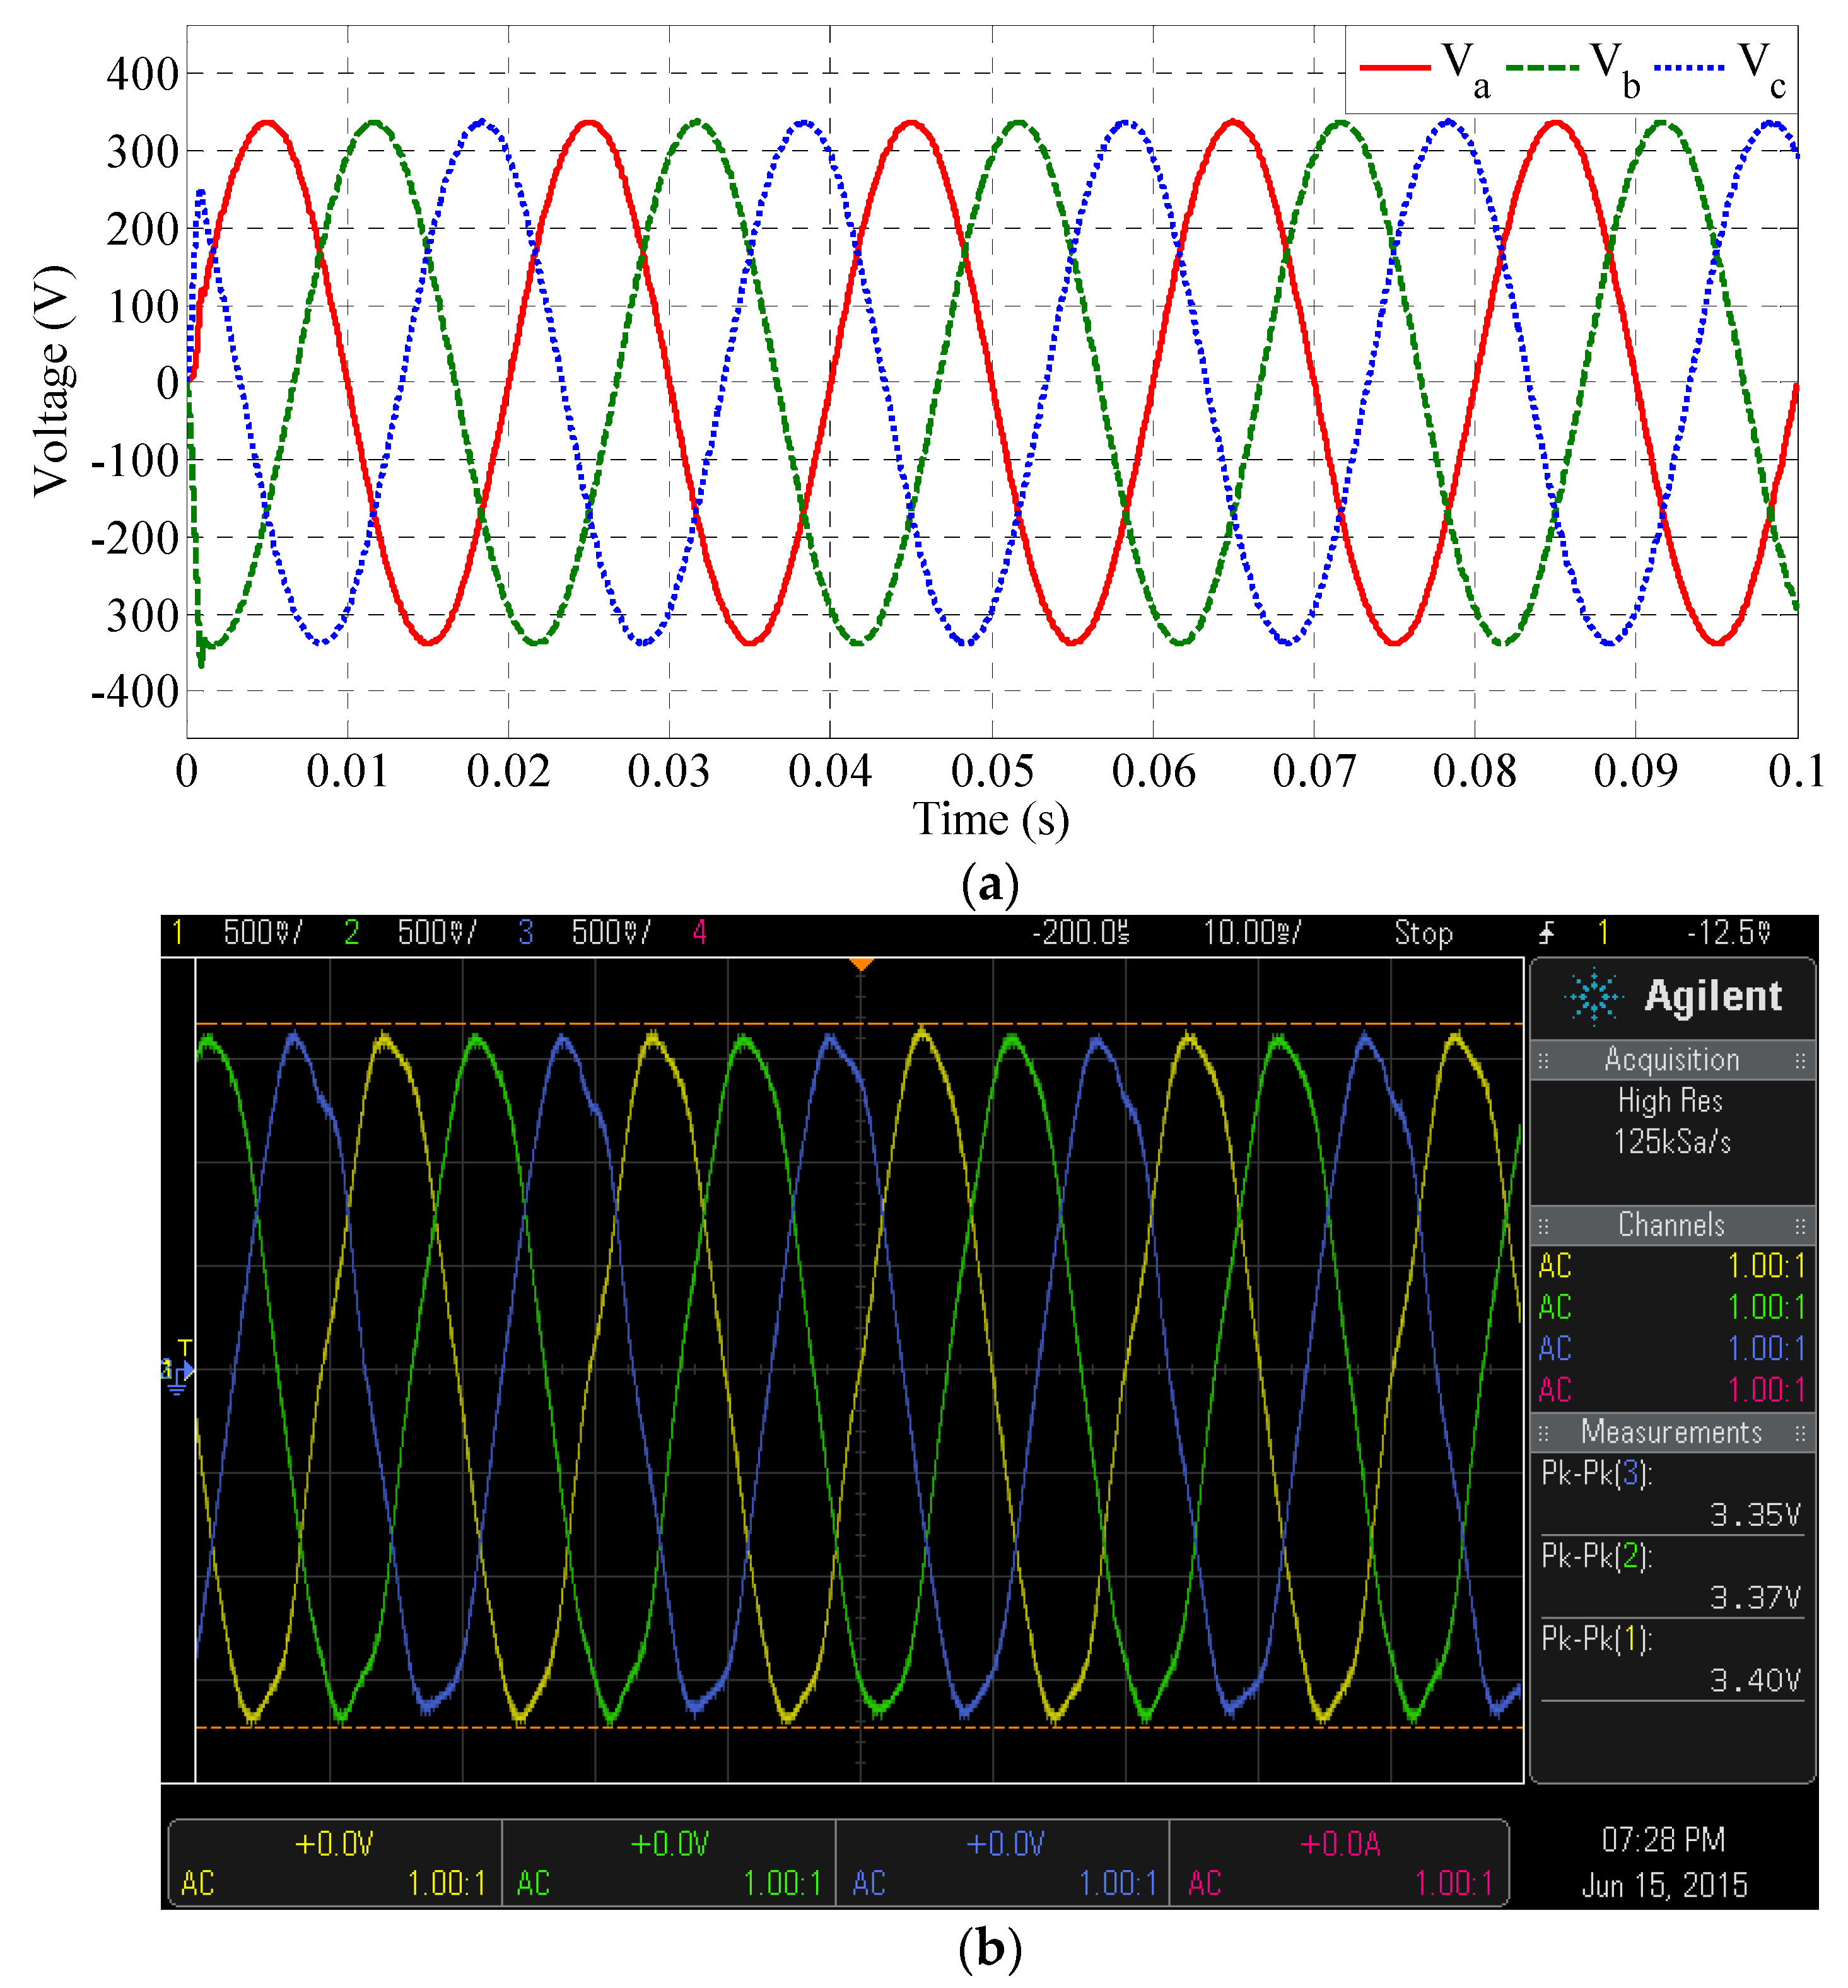
Task: Click the orange trigger position marker
Action: (x=861, y=963)
